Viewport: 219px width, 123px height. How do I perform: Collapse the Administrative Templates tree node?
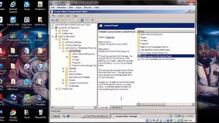pyautogui.click(x=60, y=48)
